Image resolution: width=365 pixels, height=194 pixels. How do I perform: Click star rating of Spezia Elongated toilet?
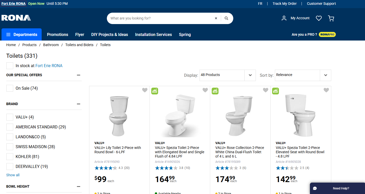click(166, 168)
